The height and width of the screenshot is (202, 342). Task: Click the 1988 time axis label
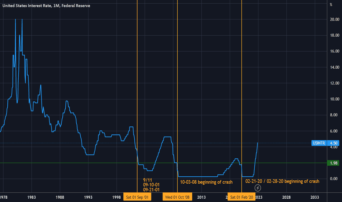coord(60,197)
